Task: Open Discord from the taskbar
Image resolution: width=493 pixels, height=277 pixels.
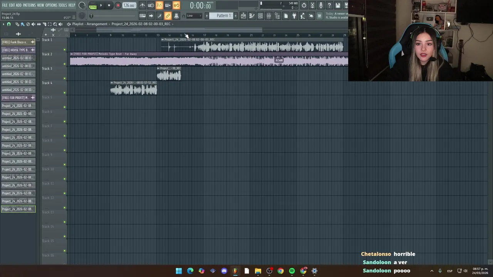Action: pyautogui.click(x=224, y=271)
